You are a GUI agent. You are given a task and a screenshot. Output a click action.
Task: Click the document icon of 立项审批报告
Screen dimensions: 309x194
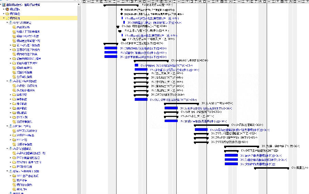point(14,77)
